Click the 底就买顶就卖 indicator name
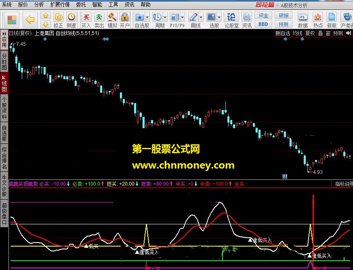 [x=23, y=184]
